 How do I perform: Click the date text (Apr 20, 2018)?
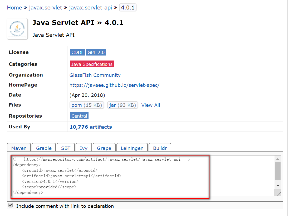(87, 95)
